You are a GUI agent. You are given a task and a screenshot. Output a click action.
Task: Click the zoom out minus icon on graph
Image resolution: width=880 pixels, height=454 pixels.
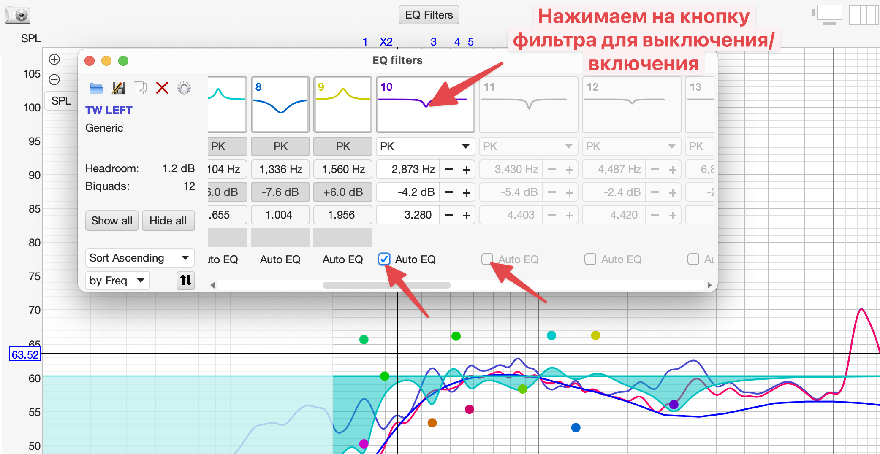click(x=54, y=79)
